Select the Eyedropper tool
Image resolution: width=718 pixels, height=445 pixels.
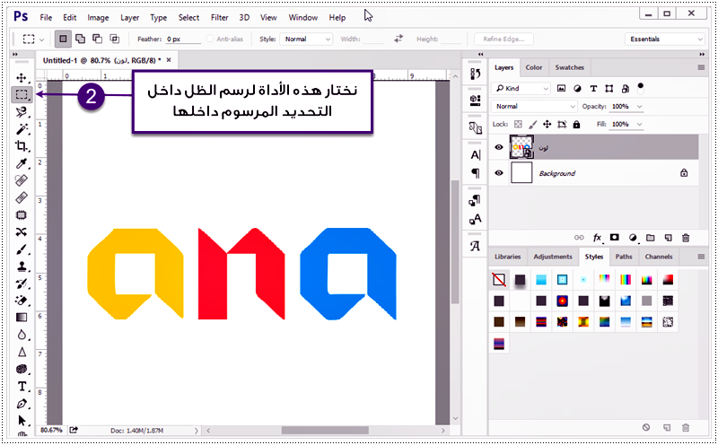pos(21,163)
